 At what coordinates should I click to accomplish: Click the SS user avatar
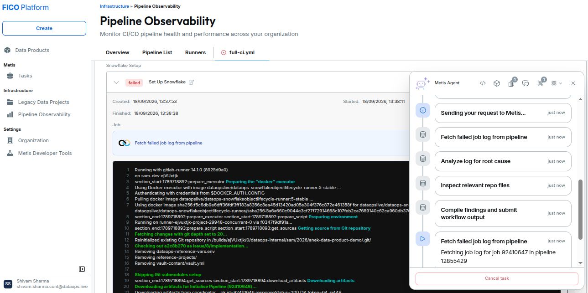[x=8, y=283]
